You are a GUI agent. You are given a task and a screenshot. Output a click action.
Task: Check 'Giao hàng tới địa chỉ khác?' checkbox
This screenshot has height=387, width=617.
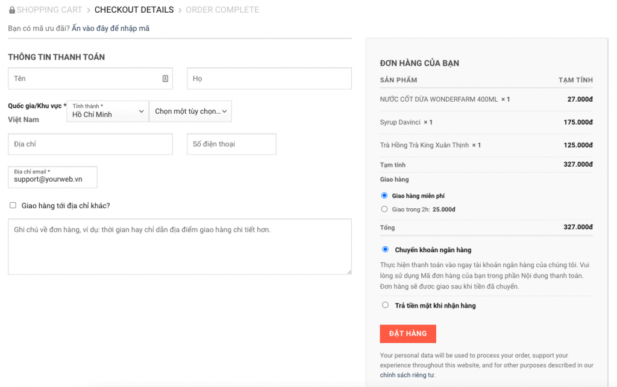13,206
